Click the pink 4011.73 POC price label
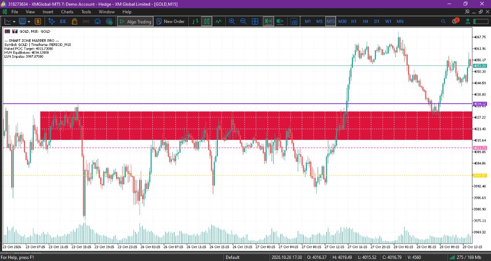This screenshot has width=491, height=261. pyautogui.click(x=479, y=148)
